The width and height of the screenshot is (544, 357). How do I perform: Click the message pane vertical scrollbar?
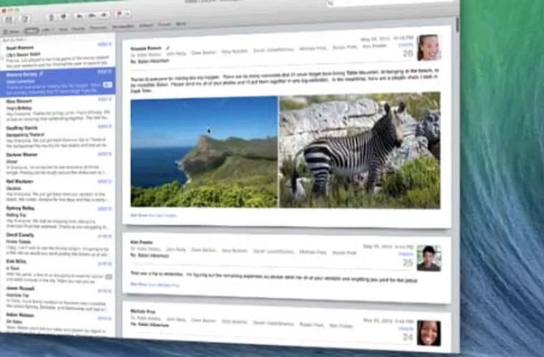tap(457, 27)
